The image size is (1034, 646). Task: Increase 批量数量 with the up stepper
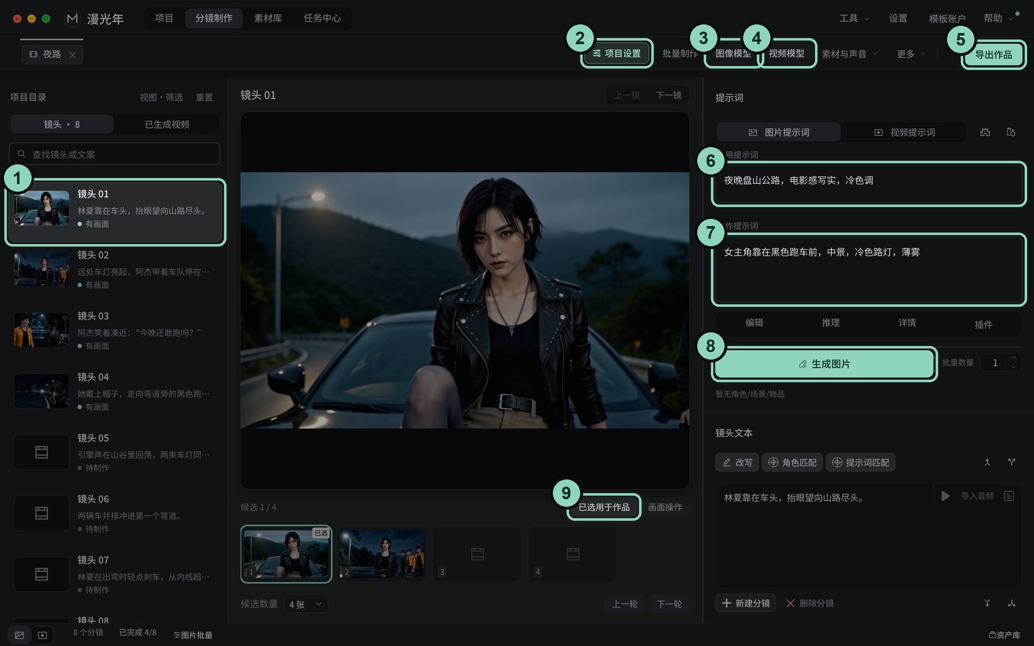click(x=1014, y=358)
